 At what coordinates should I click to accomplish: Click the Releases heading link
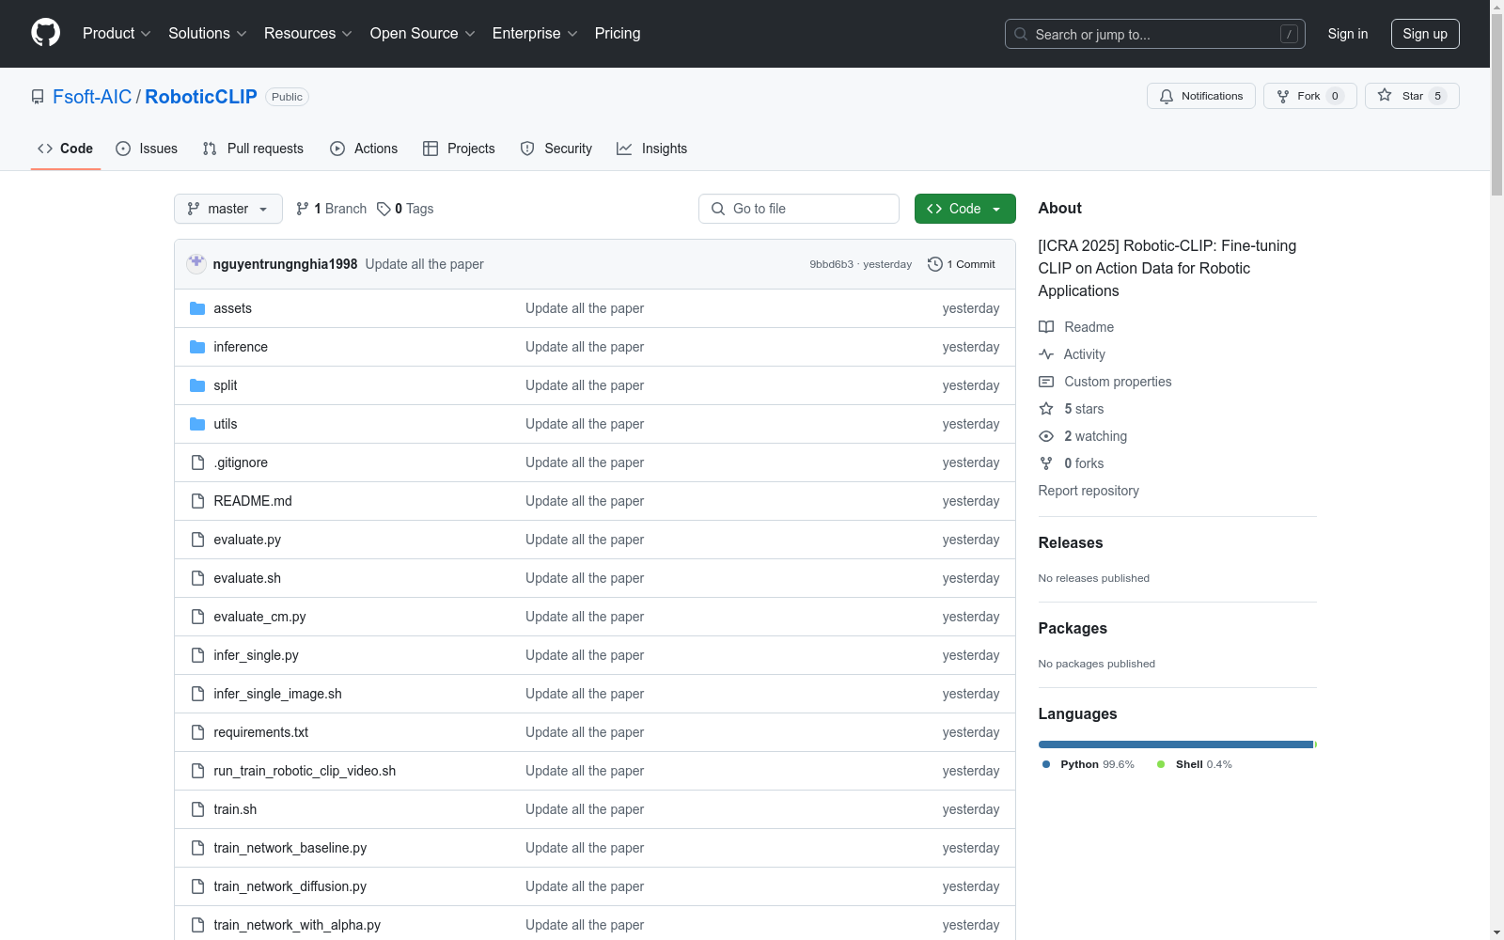click(x=1071, y=542)
